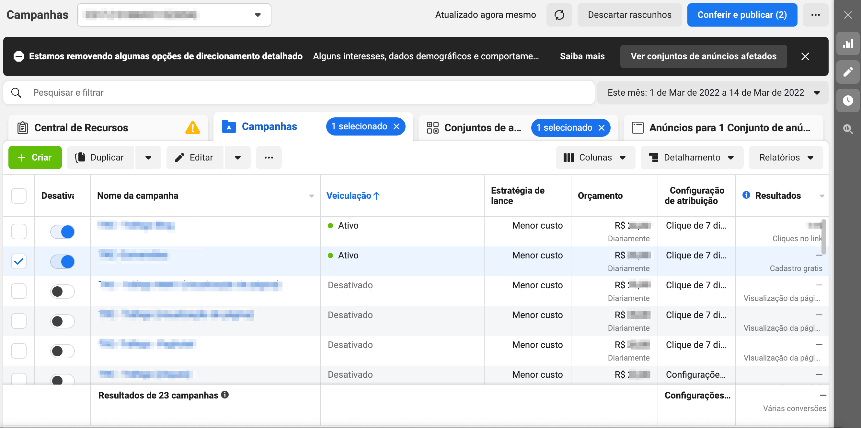Click info icon next to Resultados de 23 campanhas
This screenshot has height=428, width=861.
tap(225, 395)
